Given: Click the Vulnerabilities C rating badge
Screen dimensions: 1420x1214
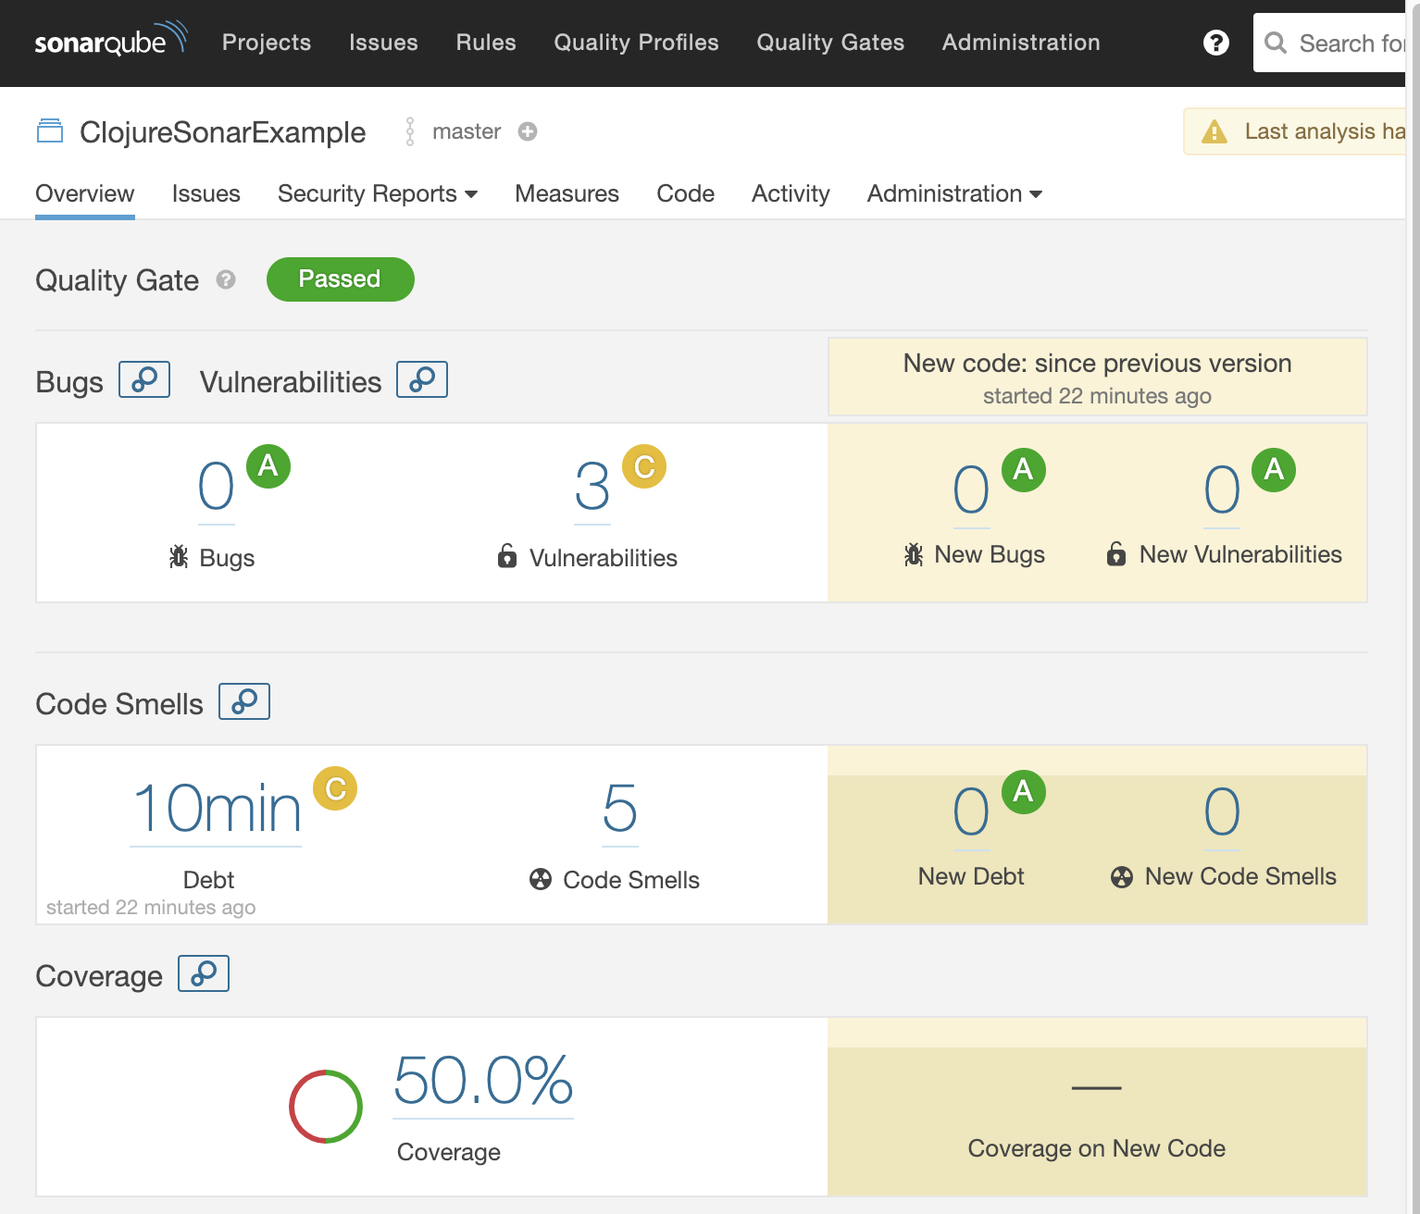Looking at the screenshot, I should click(x=644, y=465).
